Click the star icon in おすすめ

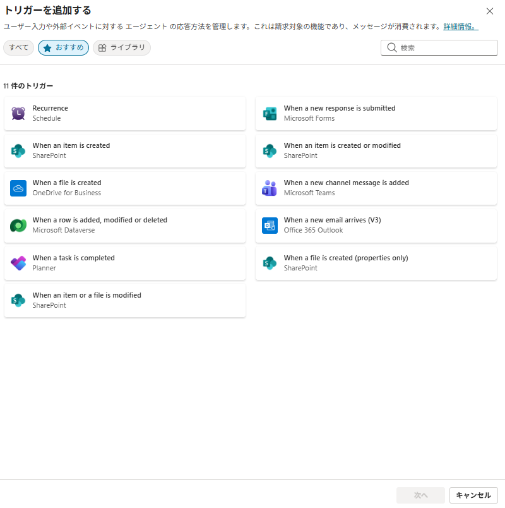pos(47,48)
